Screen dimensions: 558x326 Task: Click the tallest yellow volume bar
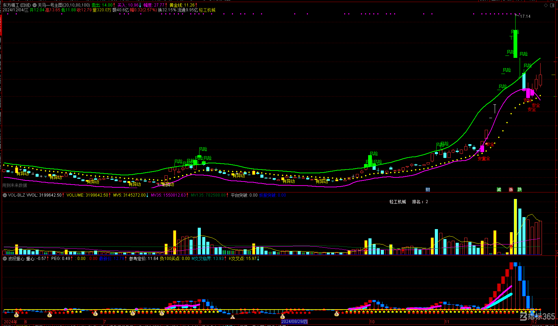click(515, 227)
